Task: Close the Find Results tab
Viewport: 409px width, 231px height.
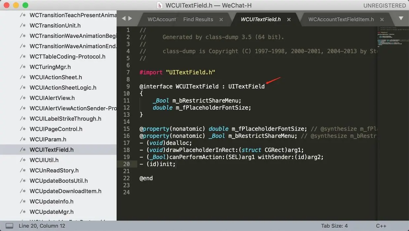Action: (221, 19)
